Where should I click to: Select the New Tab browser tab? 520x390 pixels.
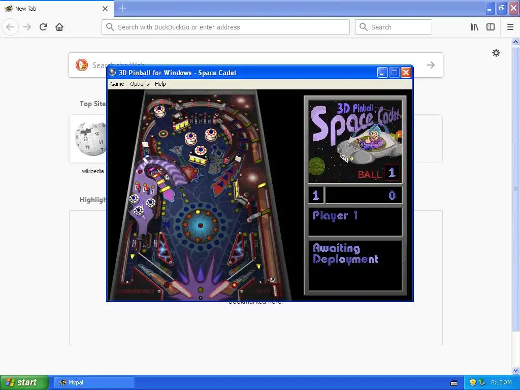click(x=57, y=9)
